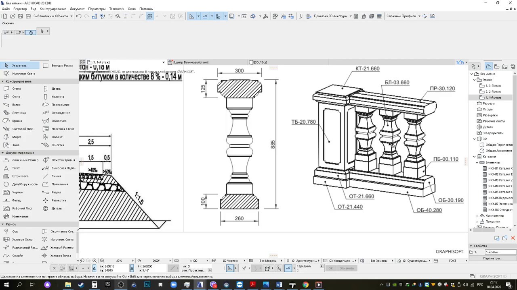Select the Штриховка (Fill) tool
Viewport: 517px width, 290px height.
point(19,176)
